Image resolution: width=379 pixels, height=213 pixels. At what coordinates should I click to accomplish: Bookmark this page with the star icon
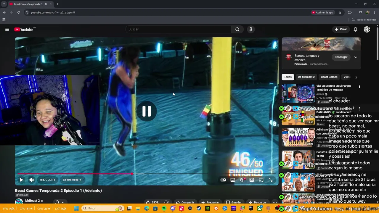coord(340,12)
